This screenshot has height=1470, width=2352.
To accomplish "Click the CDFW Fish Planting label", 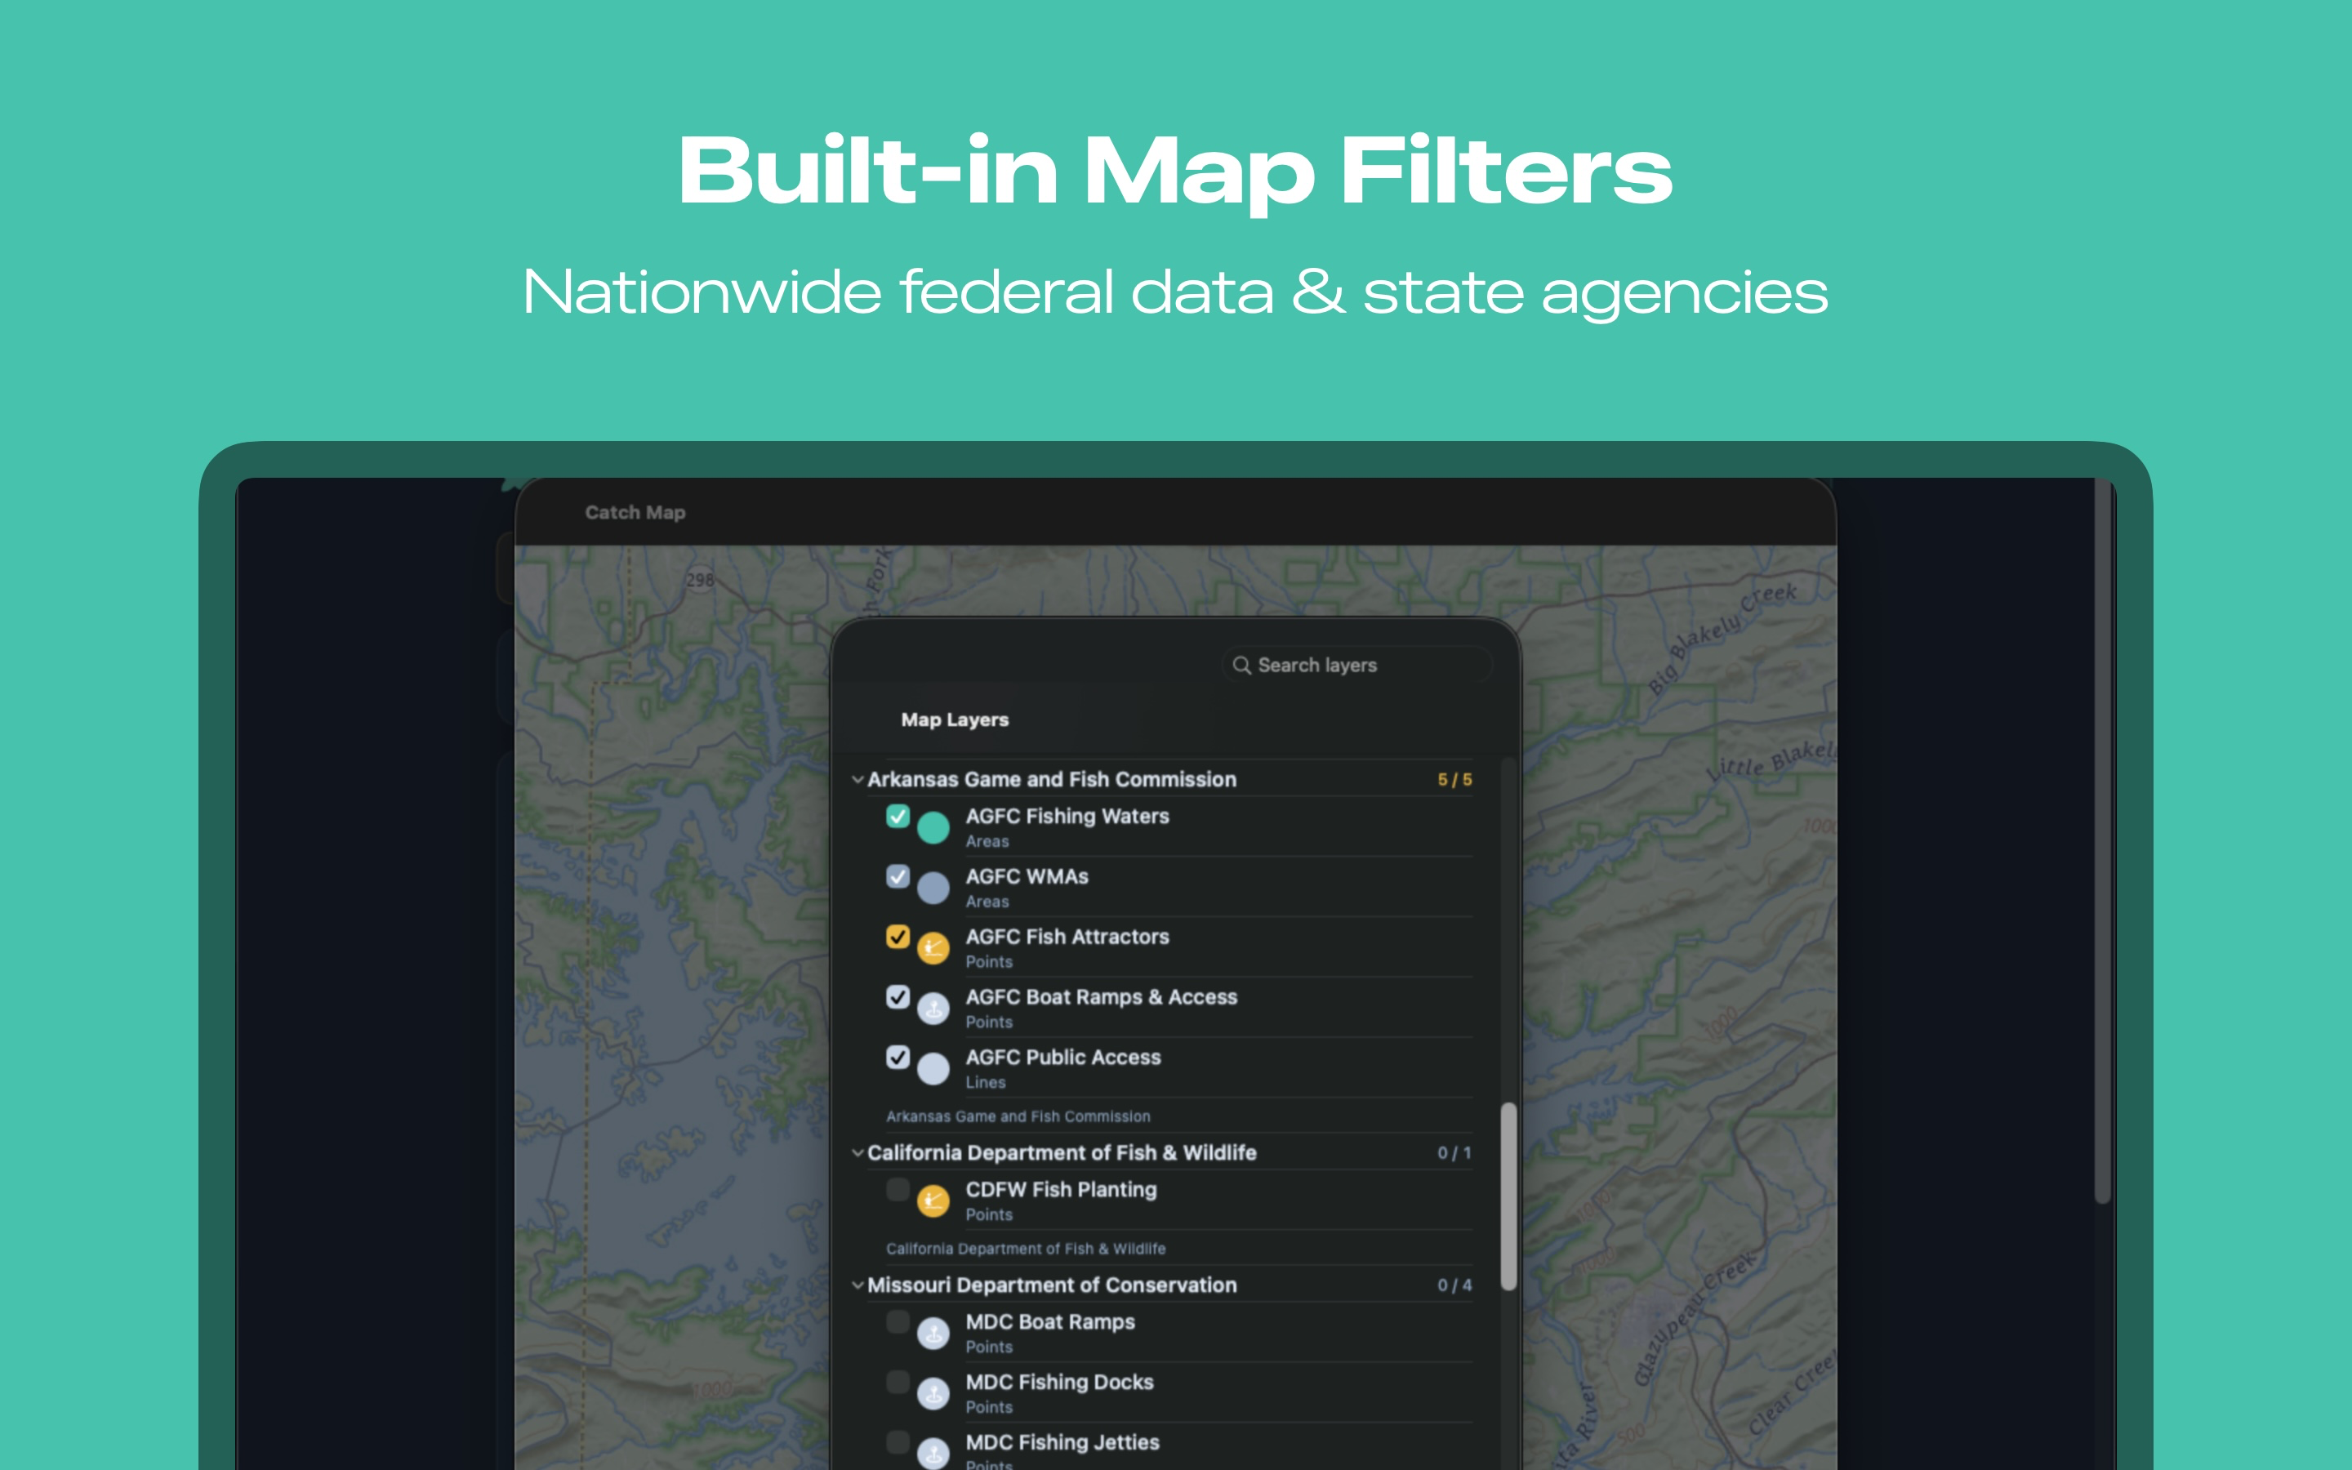I will (1062, 1190).
